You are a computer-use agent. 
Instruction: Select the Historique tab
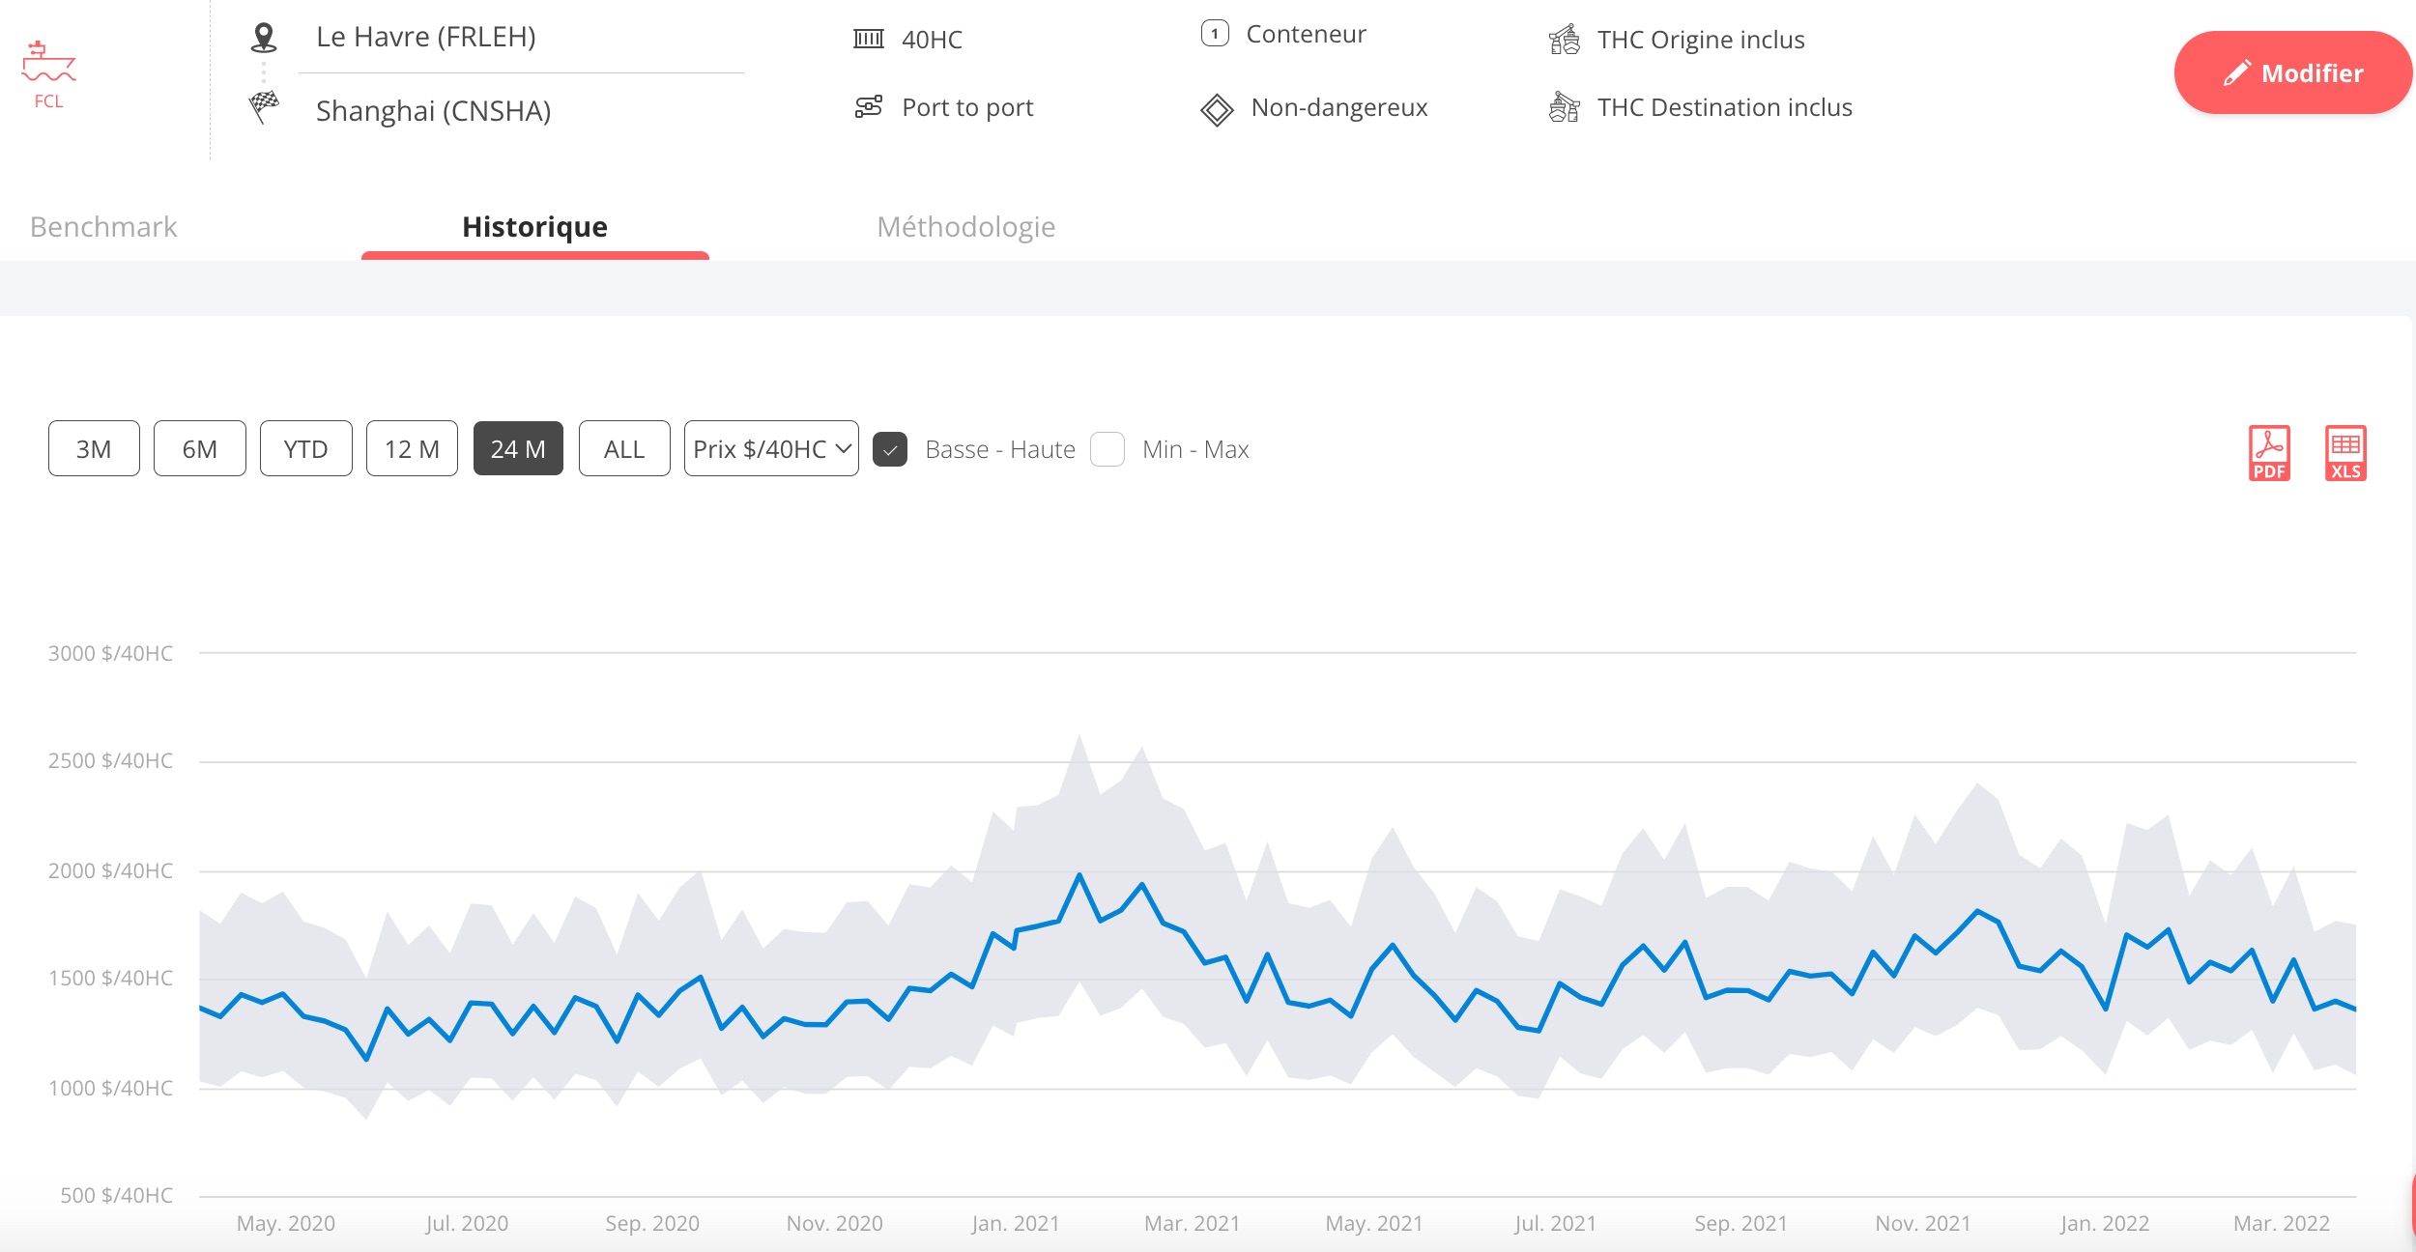click(534, 227)
